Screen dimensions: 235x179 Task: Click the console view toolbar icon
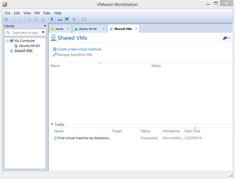(x=84, y=19)
